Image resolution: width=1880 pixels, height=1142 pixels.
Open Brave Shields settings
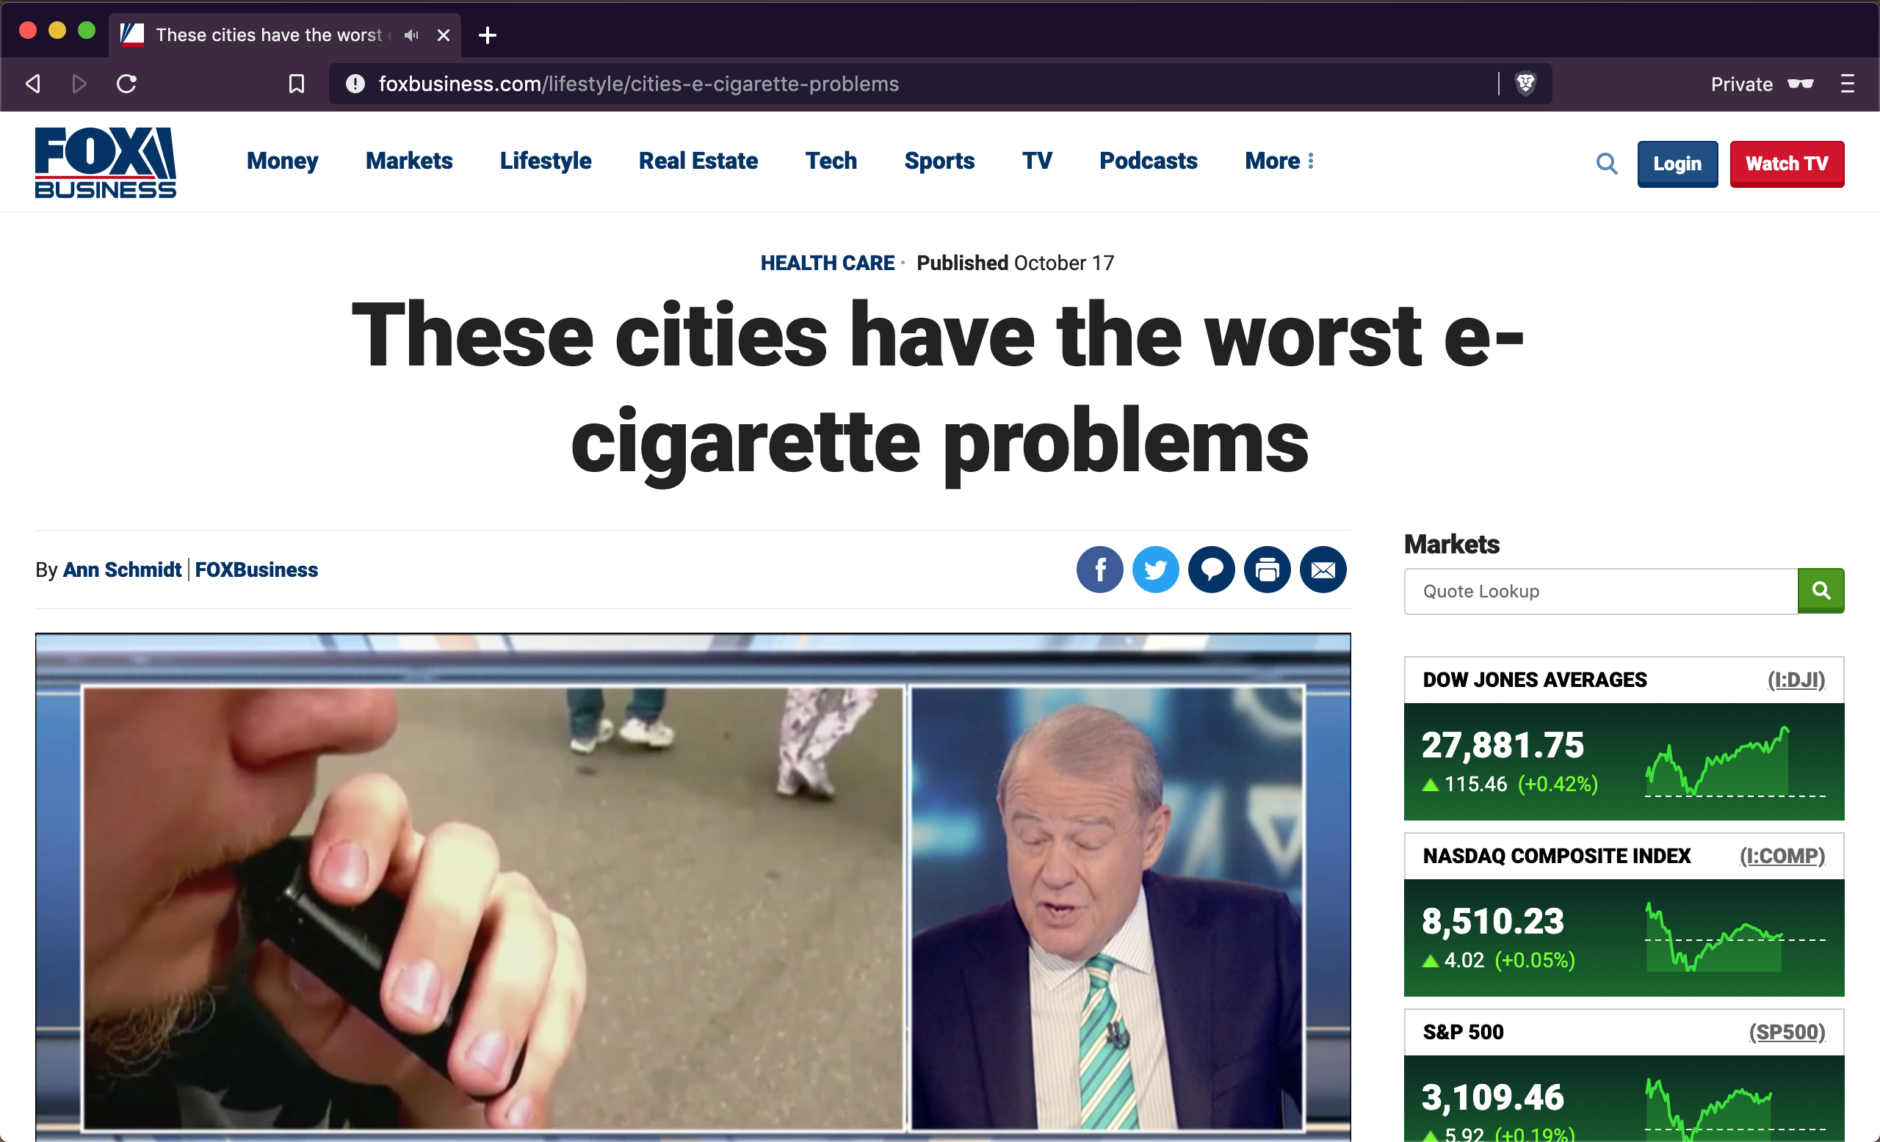pyautogui.click(x=1526, y=84)
